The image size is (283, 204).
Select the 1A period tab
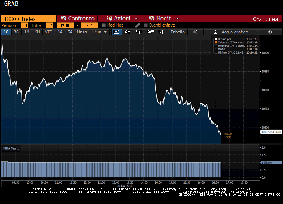pyautogui.click(x=60, y=32)
